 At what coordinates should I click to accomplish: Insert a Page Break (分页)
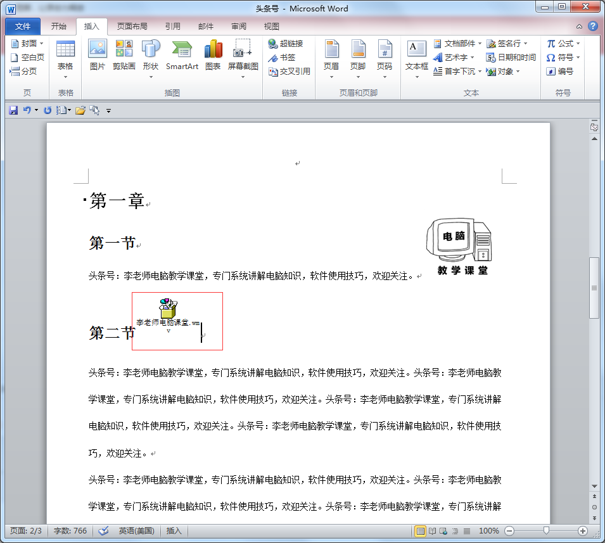23,71
